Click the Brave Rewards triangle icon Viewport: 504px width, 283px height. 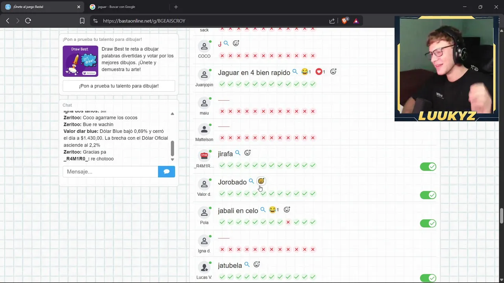point(356,21)
